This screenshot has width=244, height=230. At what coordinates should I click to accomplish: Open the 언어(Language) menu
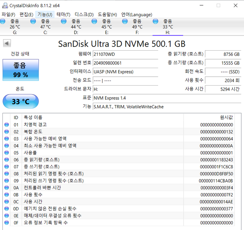(136, 14)
